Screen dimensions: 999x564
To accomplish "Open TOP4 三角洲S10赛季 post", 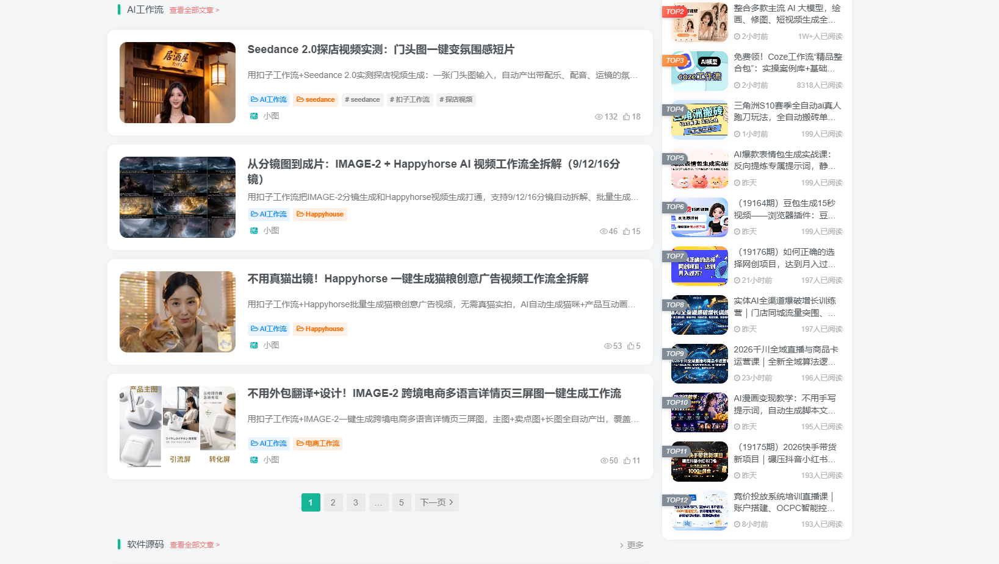I will click(787, 112).
